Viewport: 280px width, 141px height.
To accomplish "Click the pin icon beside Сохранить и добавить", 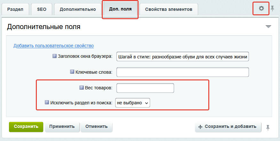I will point(268,128).
